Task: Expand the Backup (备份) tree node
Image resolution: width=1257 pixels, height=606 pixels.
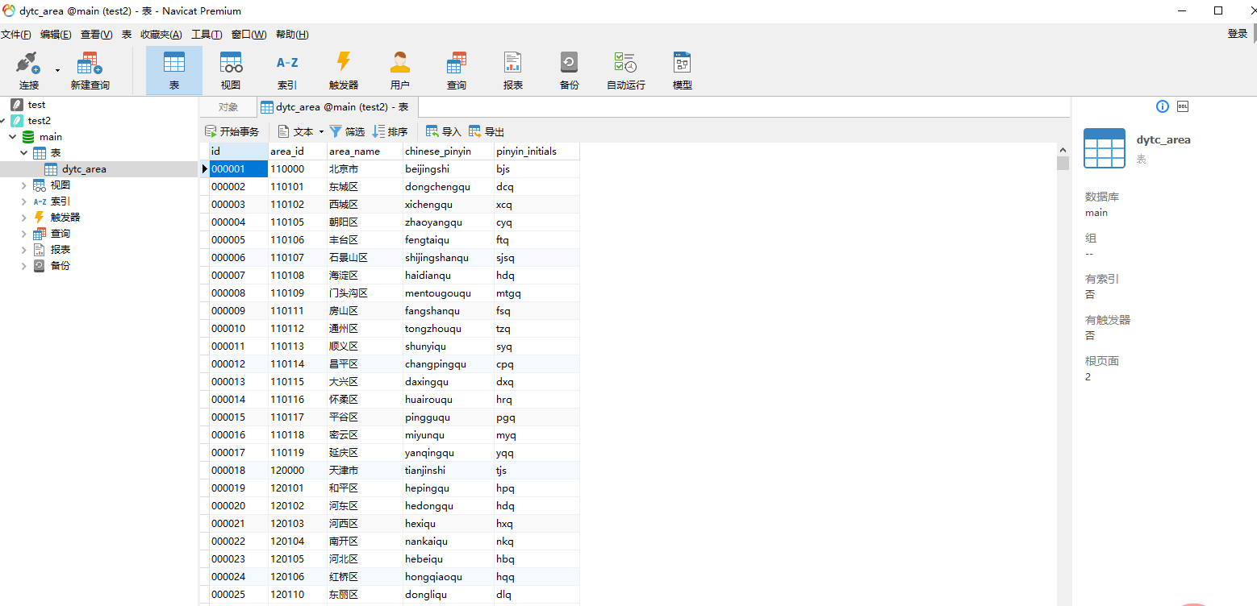Action: [x=25, y=266]
